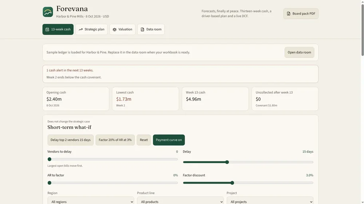This screenshot has width=364, height=204.
Task: Click the '1 cash alert in the next 13 weeks.' text
Action: coord(70,70)
